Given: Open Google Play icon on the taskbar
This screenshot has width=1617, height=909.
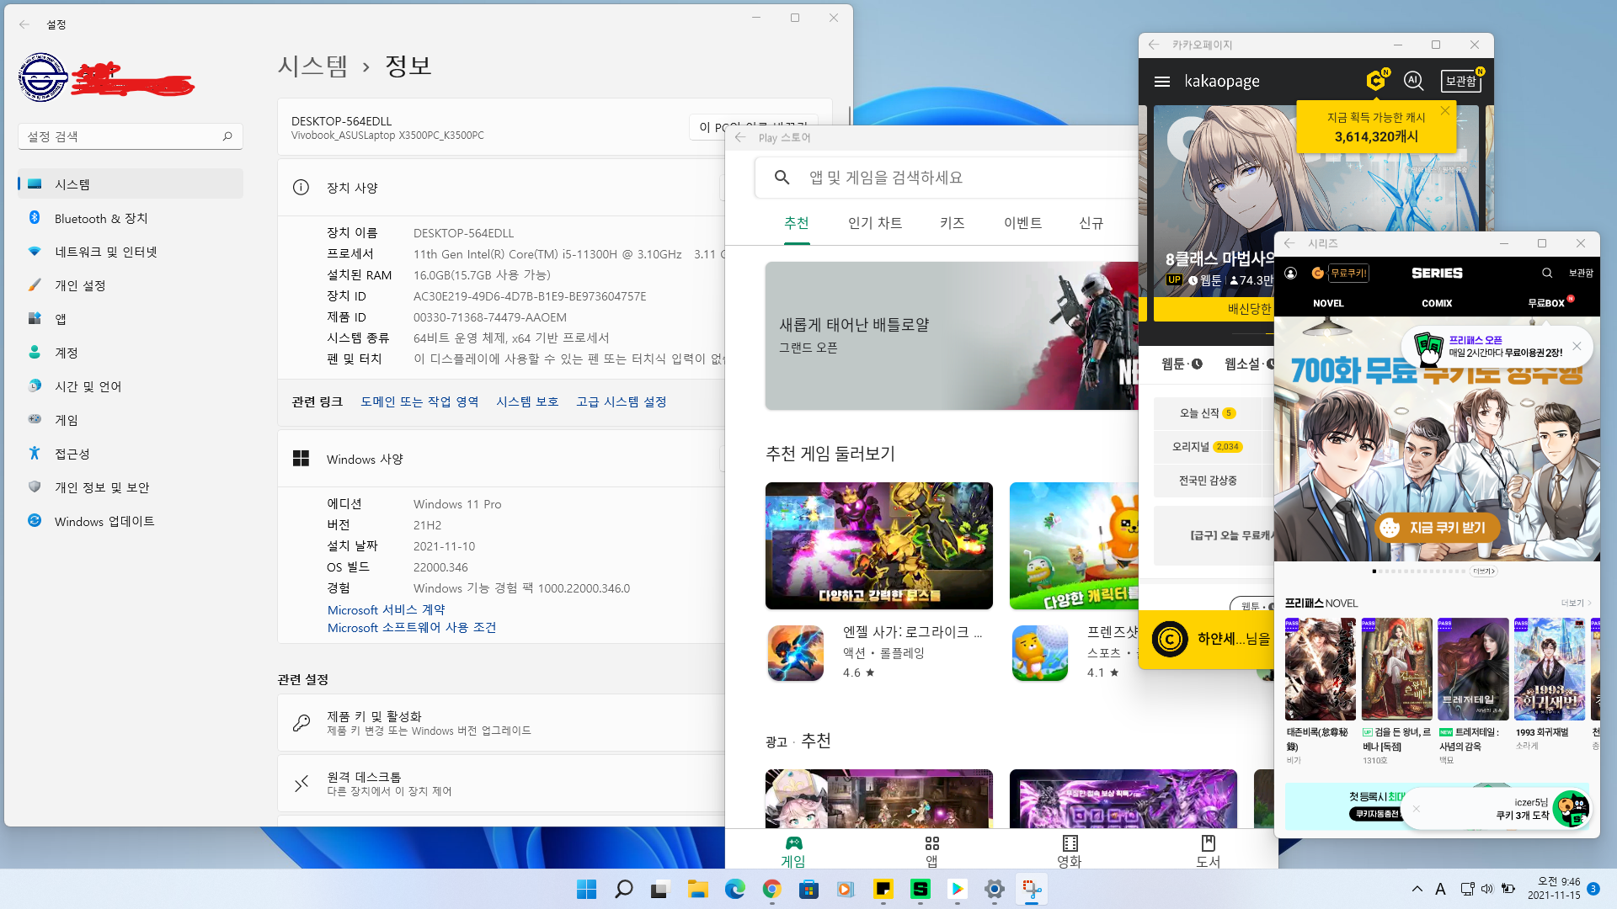Looking at the screenshot, I should 958,889.
